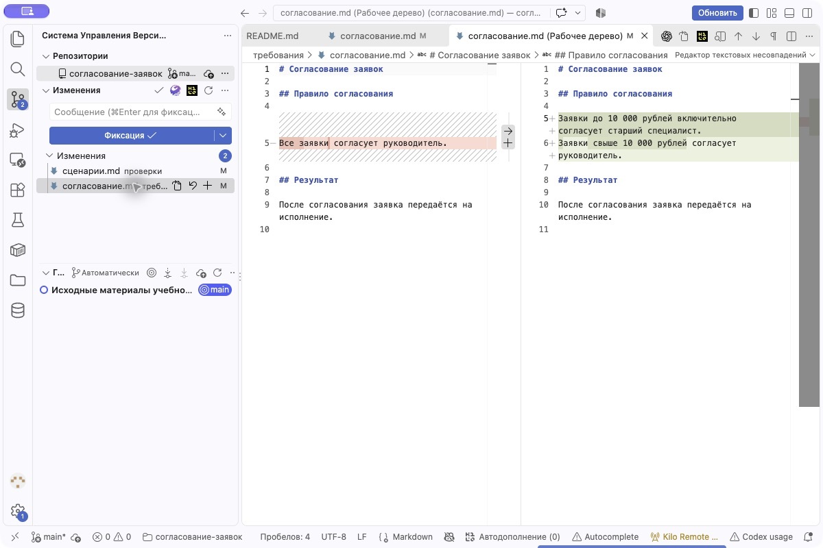Click the fetch icon in the graph section

tap(167, 273)
